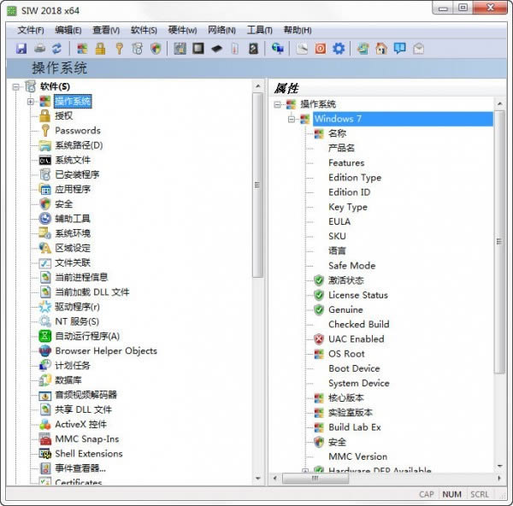
Task: Select Safe Mode property row
Action: pos(352,266)
